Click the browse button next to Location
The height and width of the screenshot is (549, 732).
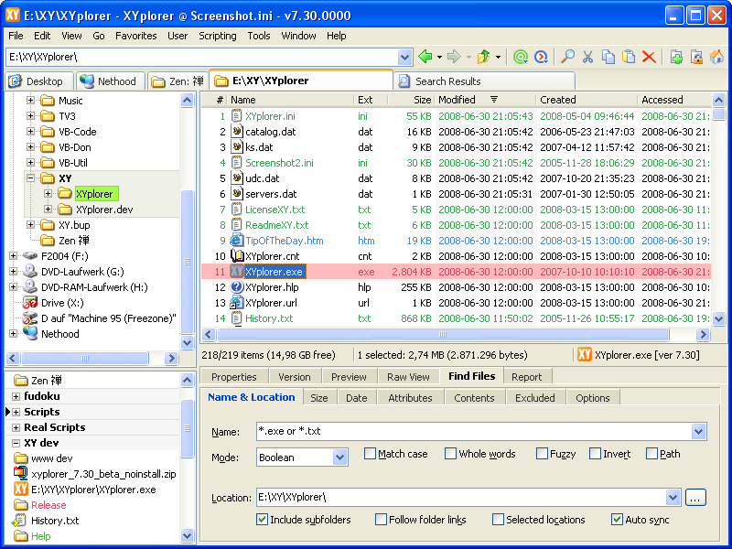pos(695,498)
